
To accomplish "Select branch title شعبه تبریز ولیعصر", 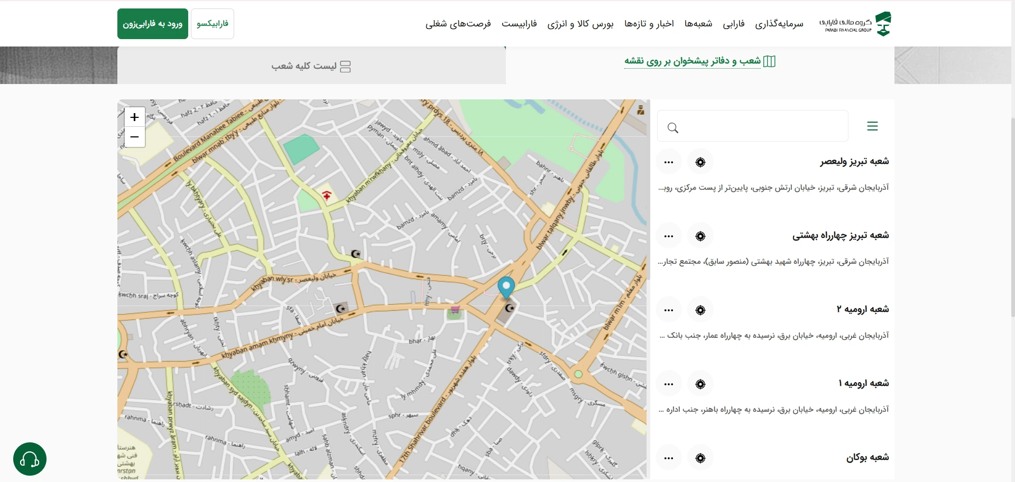I will point(854,161).
